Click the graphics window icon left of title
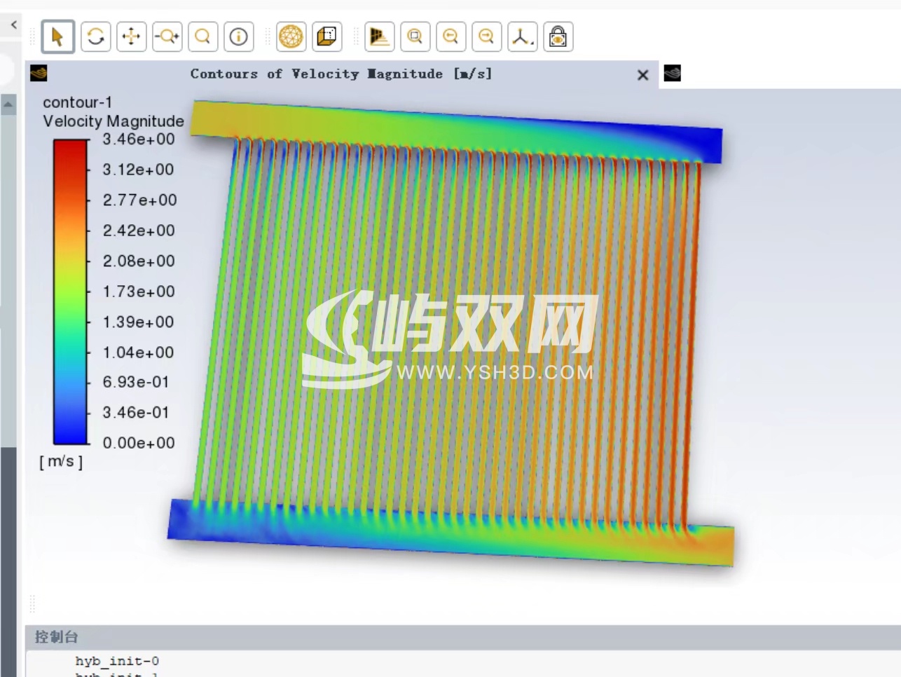Viewport: 901px width, 677px height. 39,73
